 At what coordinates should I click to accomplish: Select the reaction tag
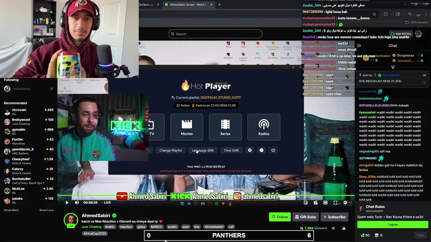click(126, 227)
